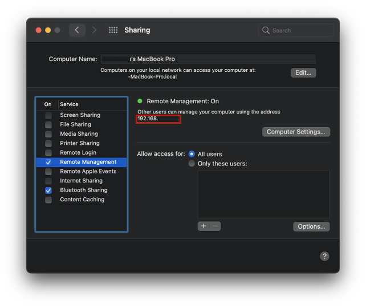
Task: Select Printer Sharing in the list
Action: tap(82, 143)
